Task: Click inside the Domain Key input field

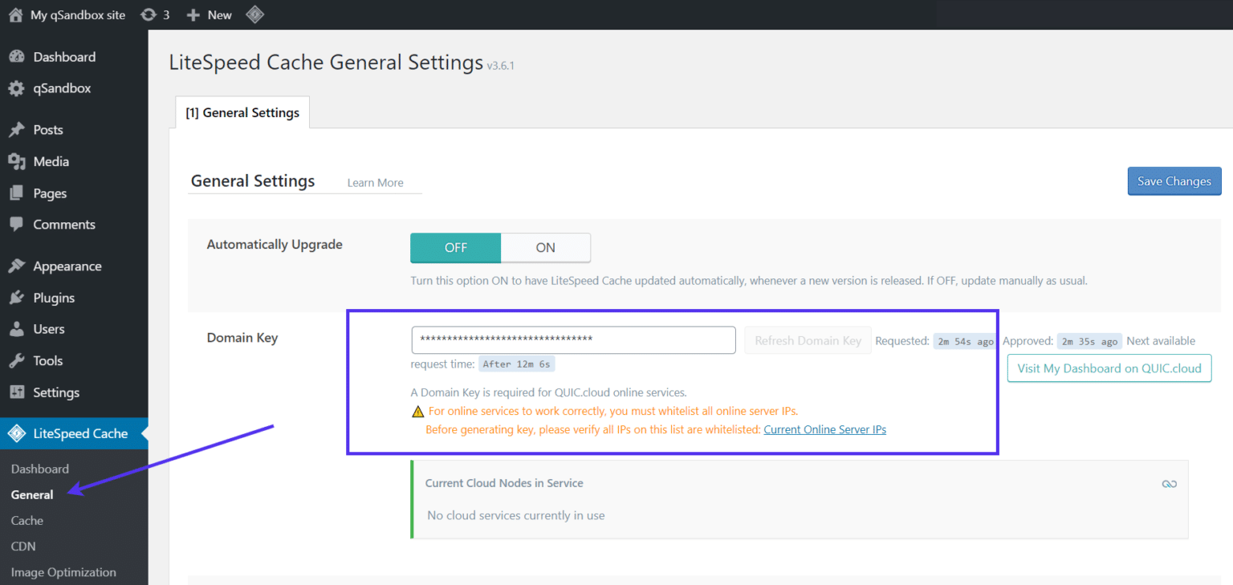Action: [572, 340]
